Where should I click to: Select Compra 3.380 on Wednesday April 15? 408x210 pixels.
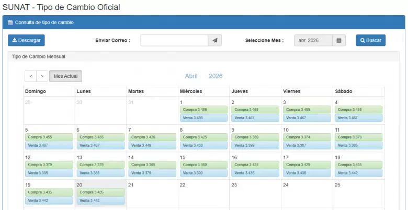pyautogui.click(x=204, y=165)
